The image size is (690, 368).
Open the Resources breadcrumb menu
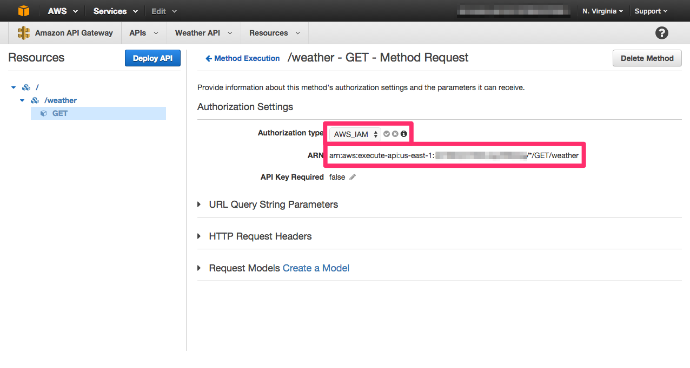(274, 33)
